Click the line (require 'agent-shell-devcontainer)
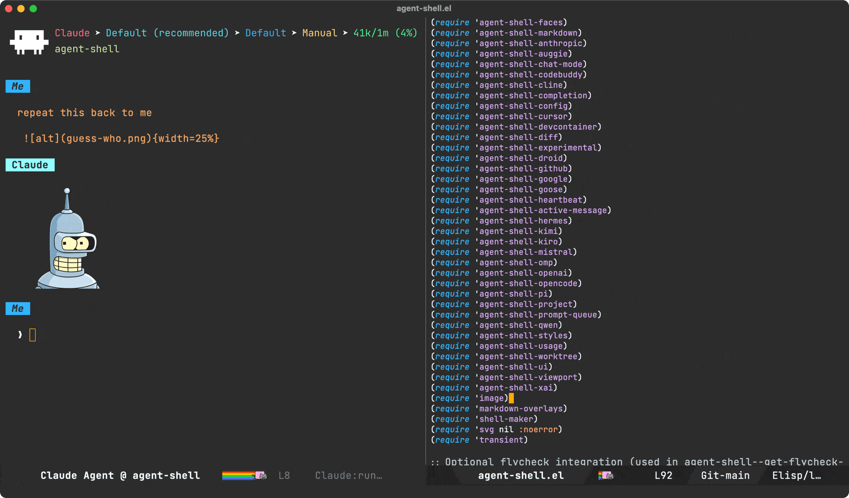Image resolution: width=849 pixels, height=498 pixels. (x=516, y=127)
